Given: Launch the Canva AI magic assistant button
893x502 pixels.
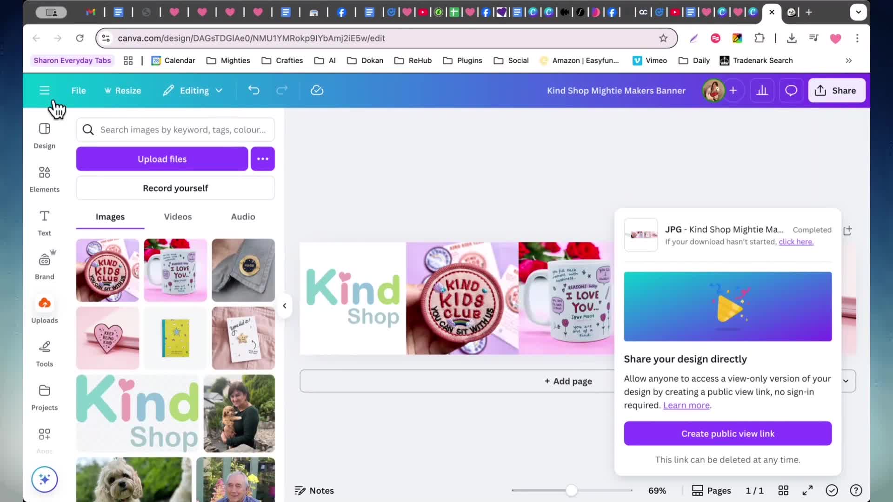Looking at the screenshot, I should 45,479.
